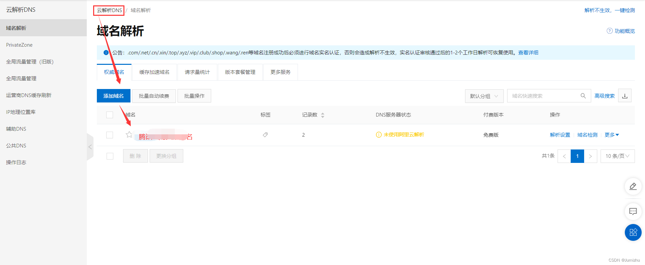Open the 10 条/页 page size dropdown
645x265 pixels.
pyautogui.click(x=617, y=156)
